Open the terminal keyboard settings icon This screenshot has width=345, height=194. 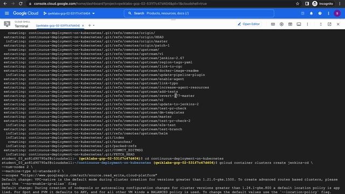(x=273, y=24)
